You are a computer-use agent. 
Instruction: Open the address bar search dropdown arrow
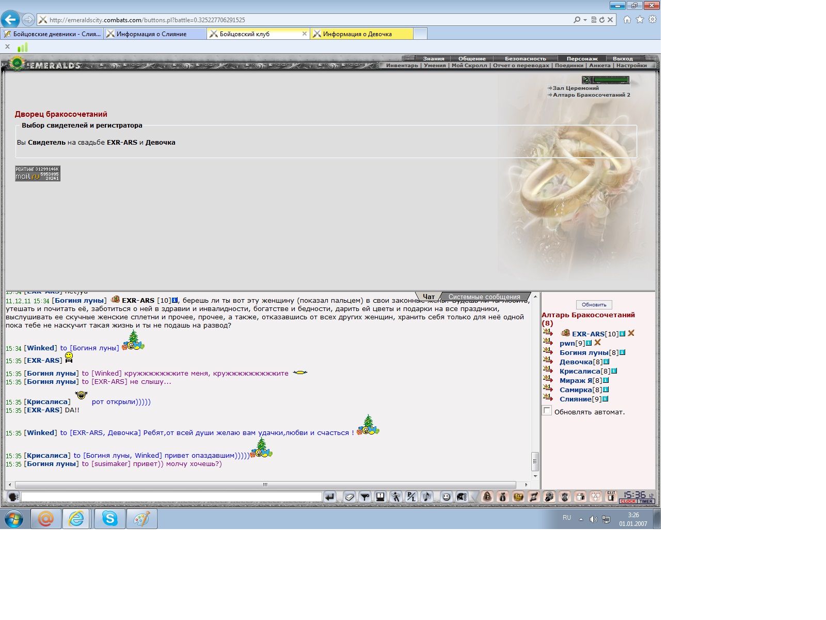[x=585, y=20]
